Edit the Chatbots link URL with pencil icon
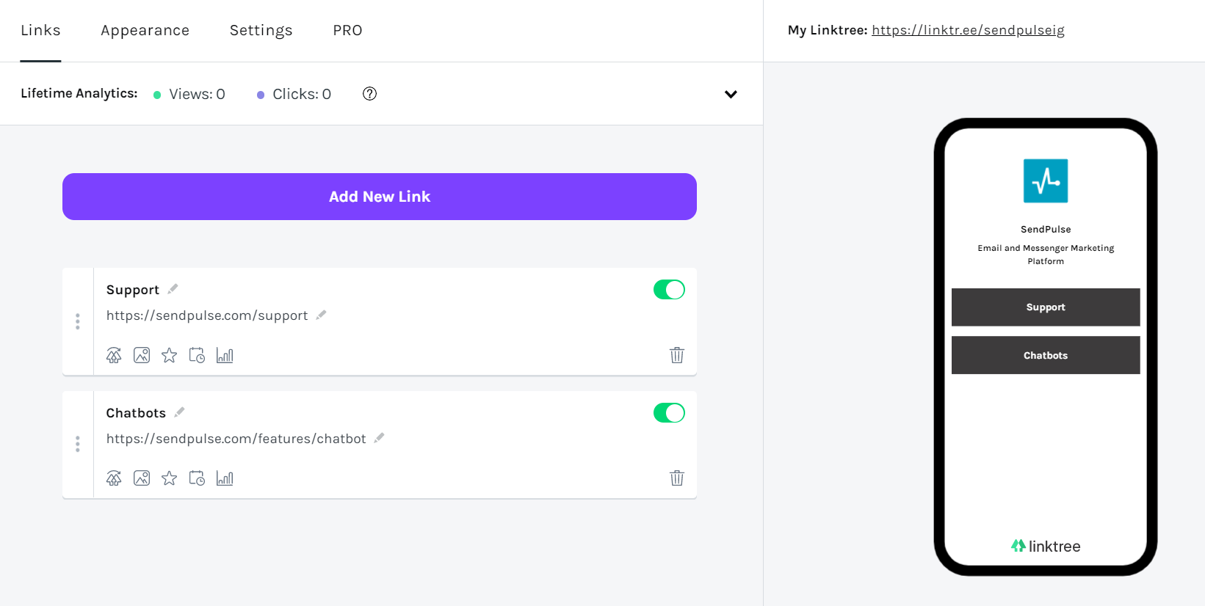Screen dimensions: 1205x606 (379, 437)
